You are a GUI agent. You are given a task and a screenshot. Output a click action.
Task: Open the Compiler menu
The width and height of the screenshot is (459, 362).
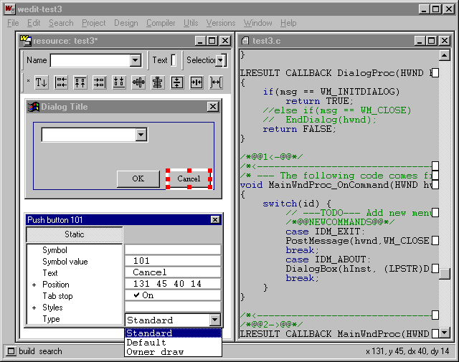161,23
